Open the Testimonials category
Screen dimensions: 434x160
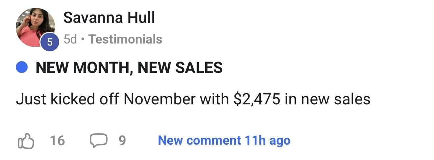[x=125, y=39]
